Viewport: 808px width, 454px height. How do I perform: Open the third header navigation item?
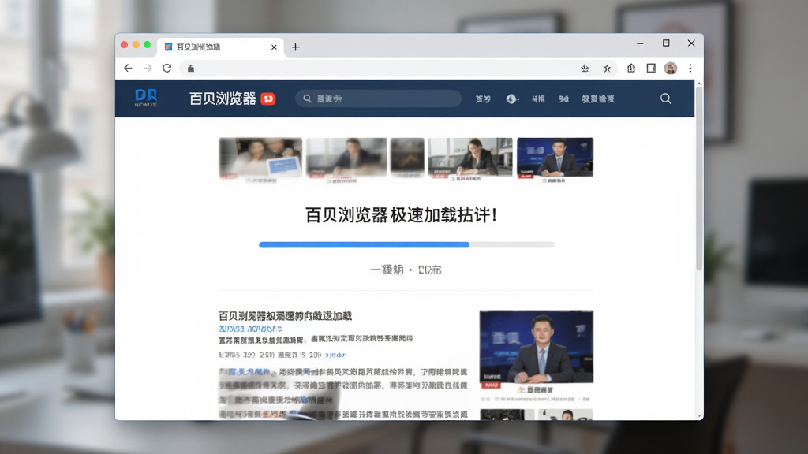point(538,99)
